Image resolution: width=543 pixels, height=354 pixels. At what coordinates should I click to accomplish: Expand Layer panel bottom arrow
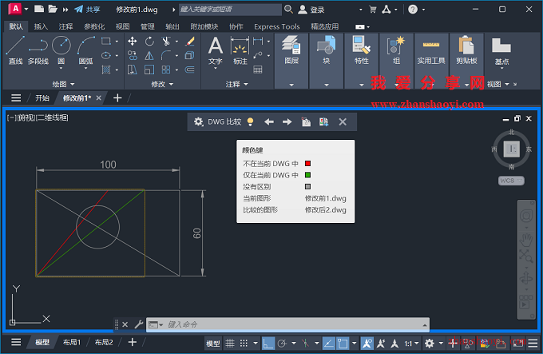click(291, 85)
